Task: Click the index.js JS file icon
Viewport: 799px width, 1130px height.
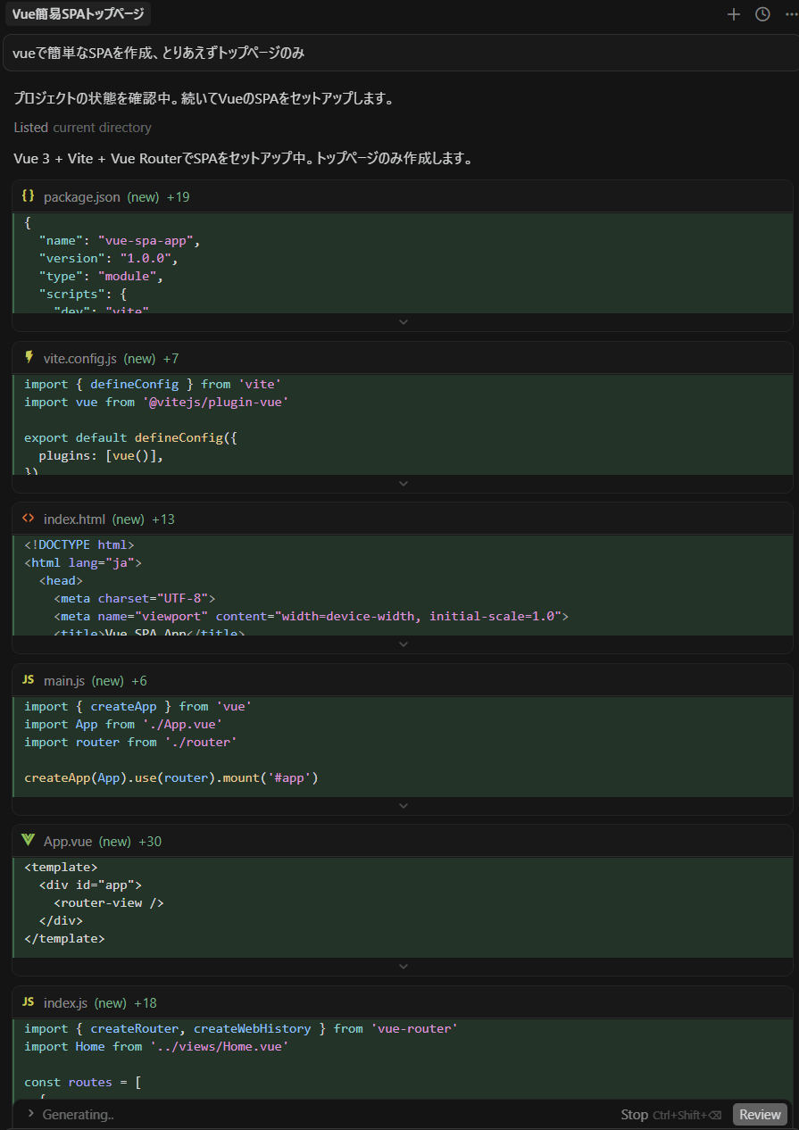Action: [29, 1002]
